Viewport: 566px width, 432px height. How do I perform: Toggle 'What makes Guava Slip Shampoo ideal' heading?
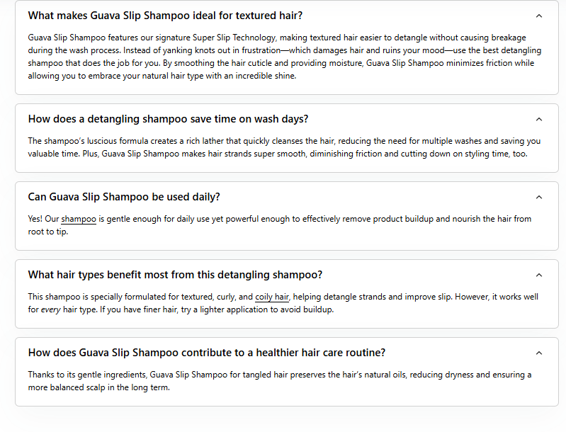[165, 16]
